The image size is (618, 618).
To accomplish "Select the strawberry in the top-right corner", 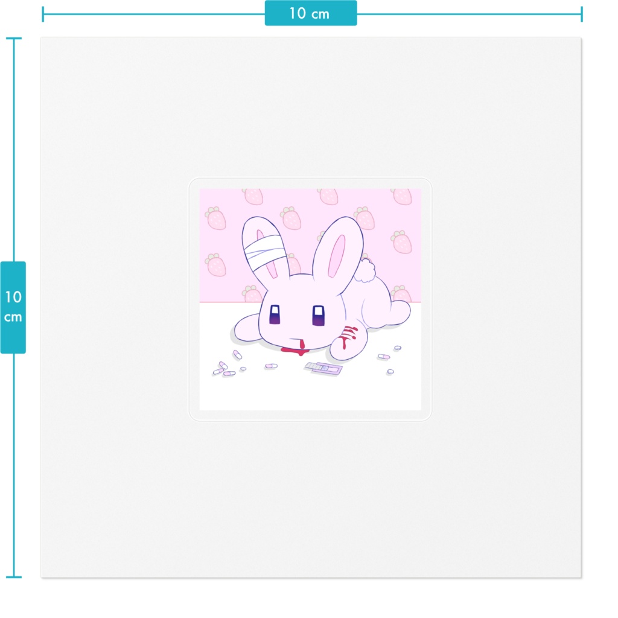I will 401,197.
